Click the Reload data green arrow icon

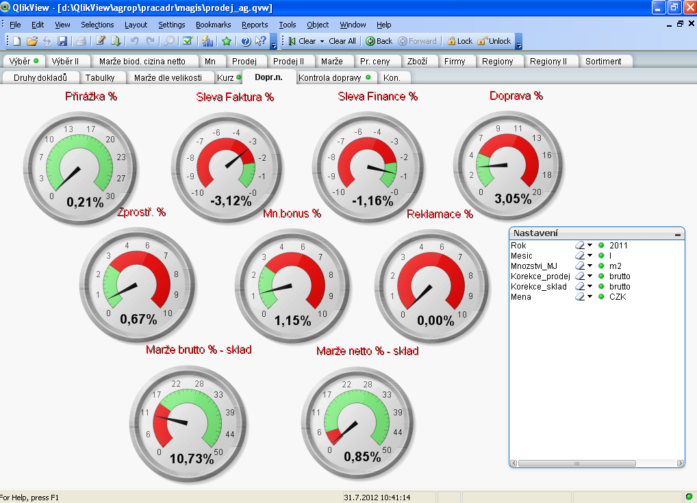pyautogui.click(x=116, y=41)
